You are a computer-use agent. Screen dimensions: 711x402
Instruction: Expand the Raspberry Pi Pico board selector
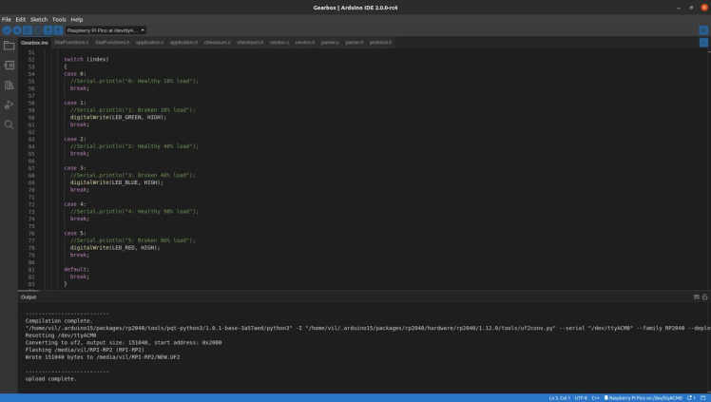pos(106,30)
